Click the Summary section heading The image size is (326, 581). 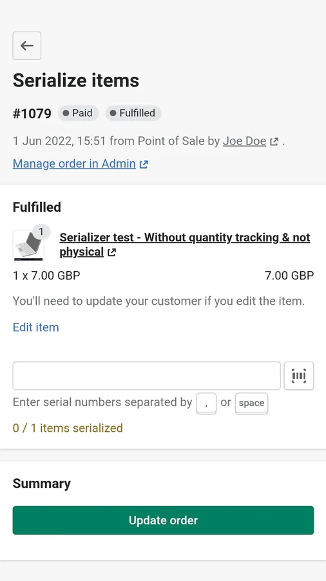coord(42,484)
